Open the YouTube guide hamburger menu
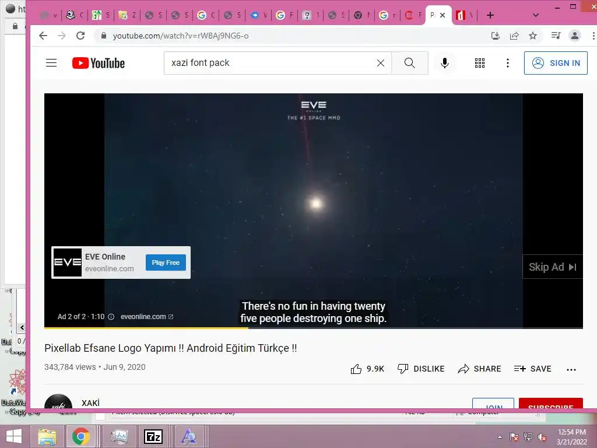 pyautogui.click(x=51, y=63)
